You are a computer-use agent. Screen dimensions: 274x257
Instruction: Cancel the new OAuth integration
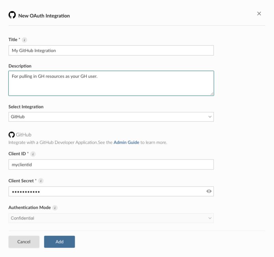(x=24, y=242)
